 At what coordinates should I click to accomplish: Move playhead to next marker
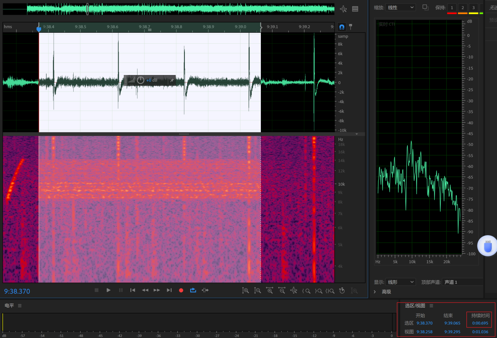tap(169, 290)
